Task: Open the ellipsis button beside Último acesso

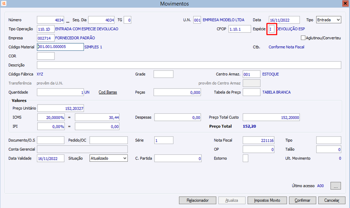Action: click(x=336, y=186)
